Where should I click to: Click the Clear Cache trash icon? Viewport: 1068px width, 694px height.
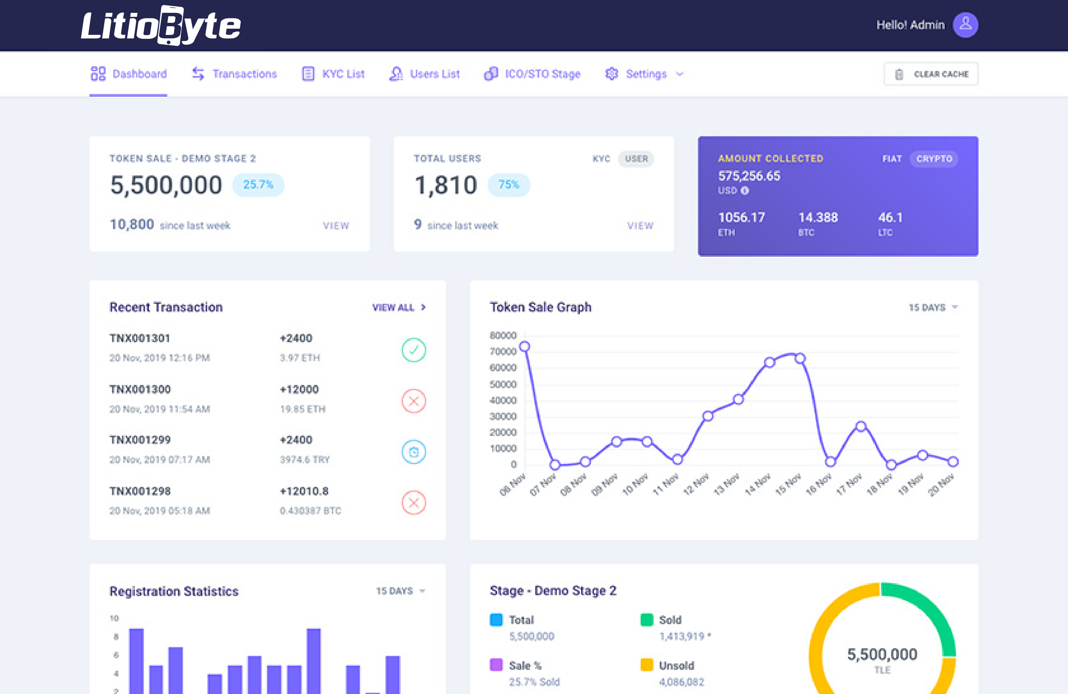(x=899, y=74)
